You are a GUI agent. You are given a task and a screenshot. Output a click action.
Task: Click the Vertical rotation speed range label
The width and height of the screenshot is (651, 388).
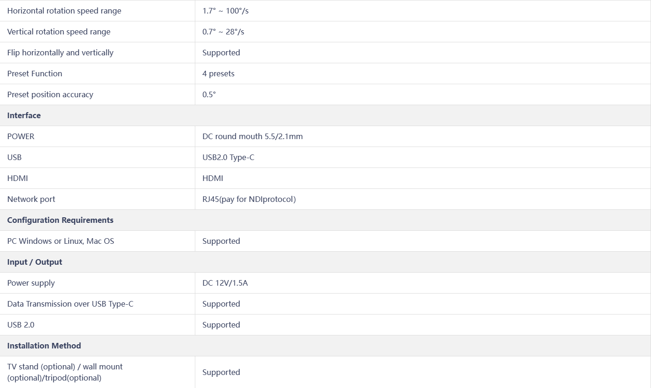[59, 32]
